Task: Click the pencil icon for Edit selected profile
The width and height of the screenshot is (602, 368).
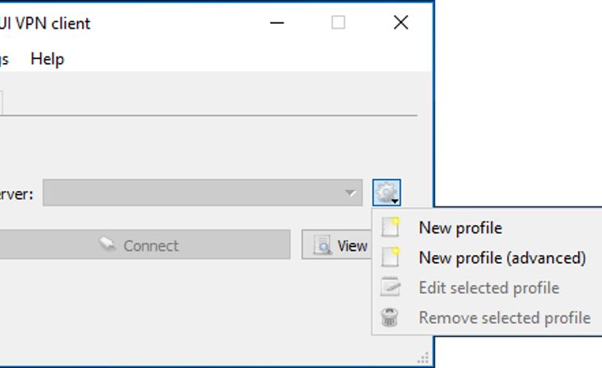Action: [390, 288]
